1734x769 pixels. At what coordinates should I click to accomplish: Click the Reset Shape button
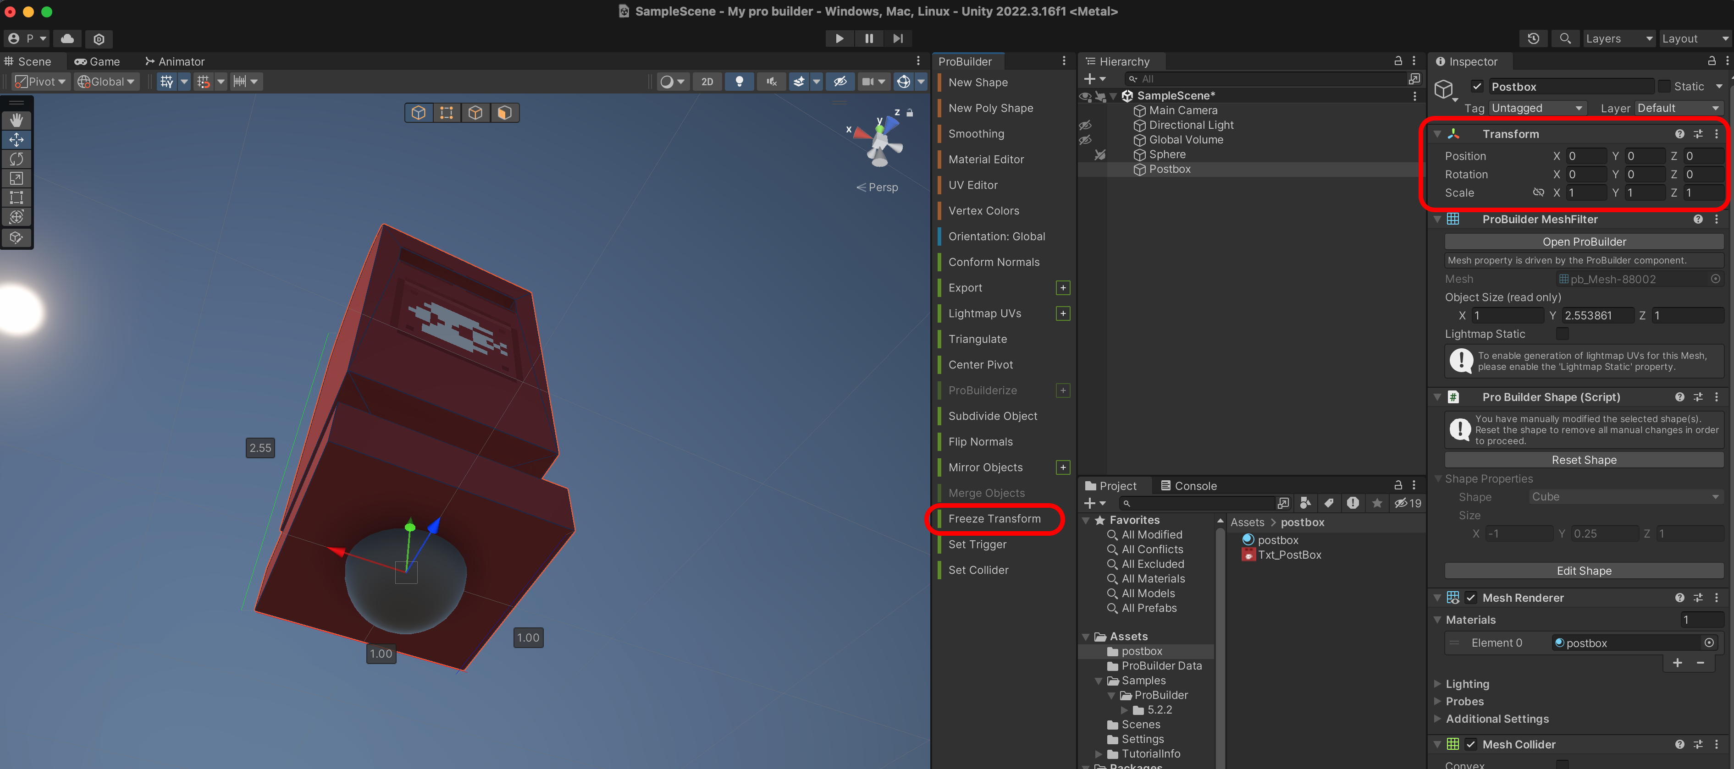point(1583,460)
